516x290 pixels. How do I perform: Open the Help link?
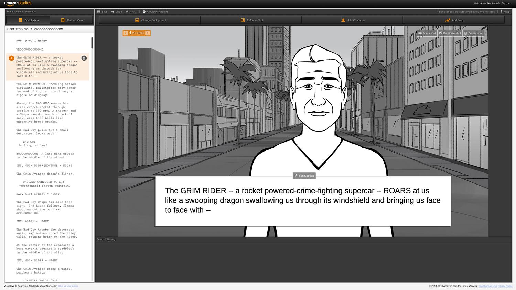pos(505,12)
